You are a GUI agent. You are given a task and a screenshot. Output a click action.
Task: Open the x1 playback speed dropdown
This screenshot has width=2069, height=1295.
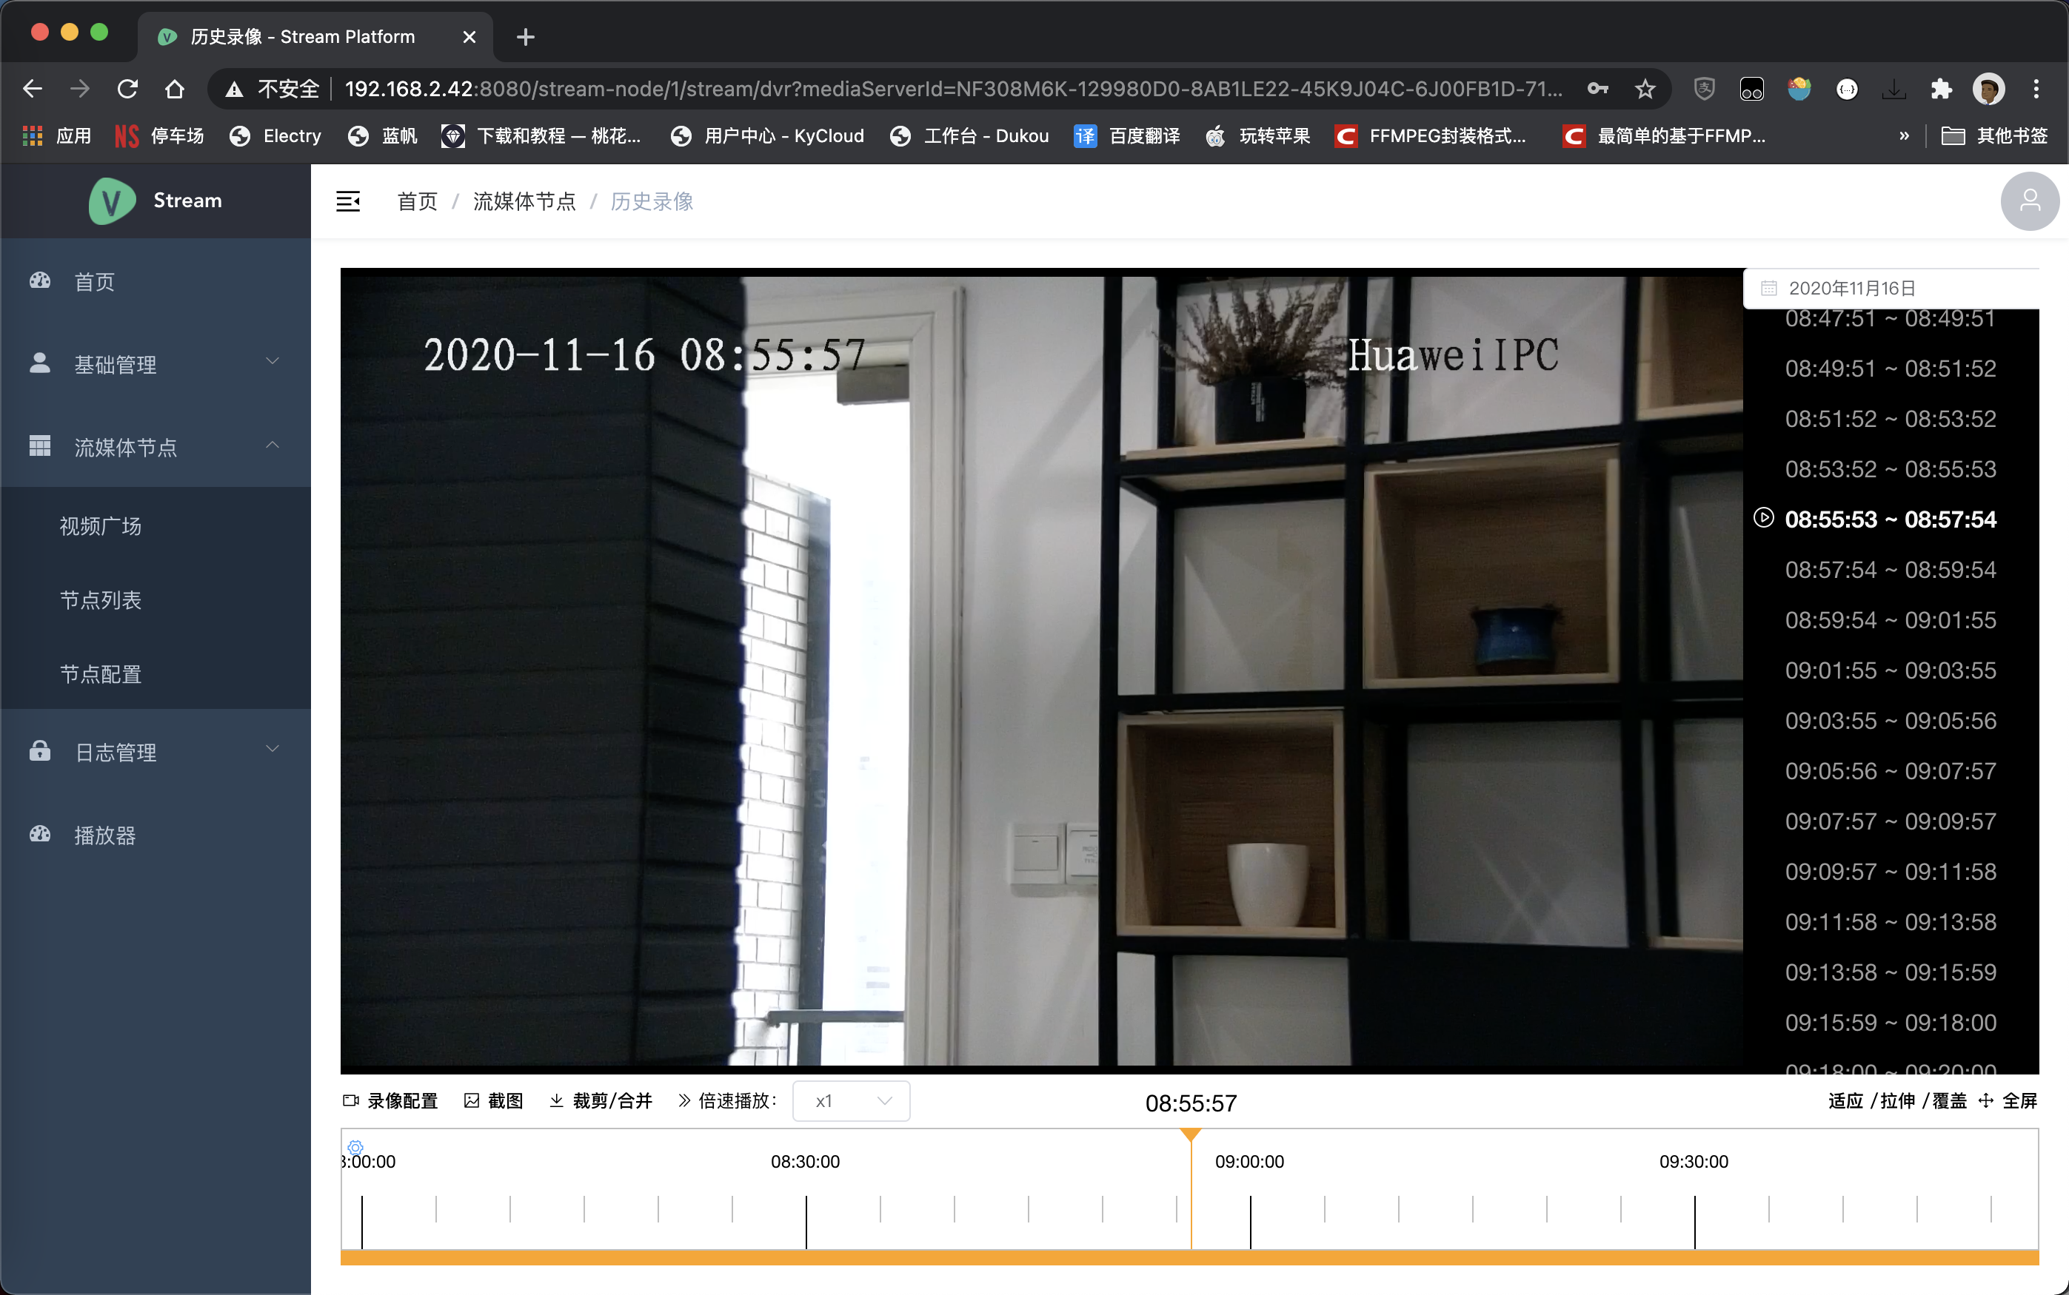pyautogui.click(x=851, y=1101)
